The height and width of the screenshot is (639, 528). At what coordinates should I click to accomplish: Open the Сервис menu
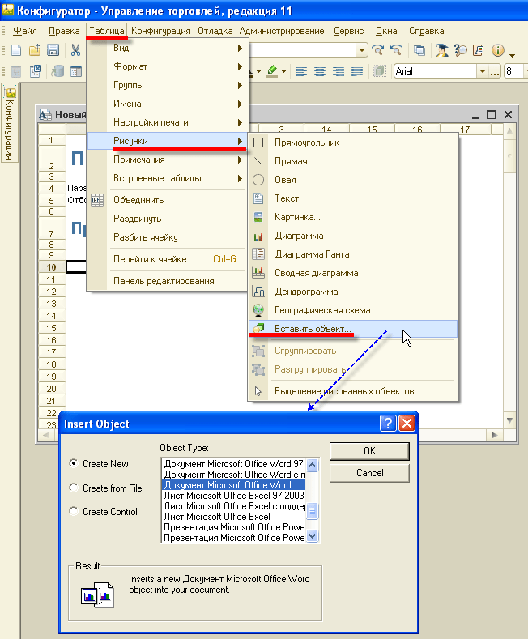click(x=349, y=31)
